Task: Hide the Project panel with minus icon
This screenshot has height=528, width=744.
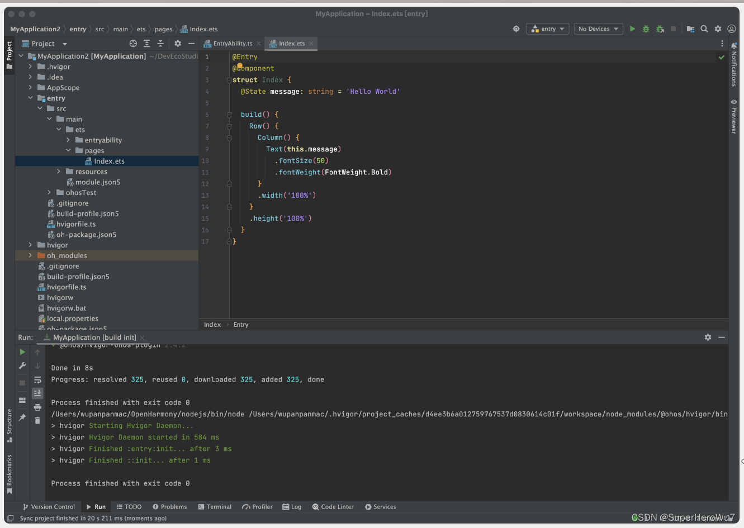Action: point(191,44)
